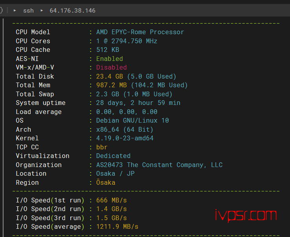Click the 'Virtualization' label

click(42, 156)
